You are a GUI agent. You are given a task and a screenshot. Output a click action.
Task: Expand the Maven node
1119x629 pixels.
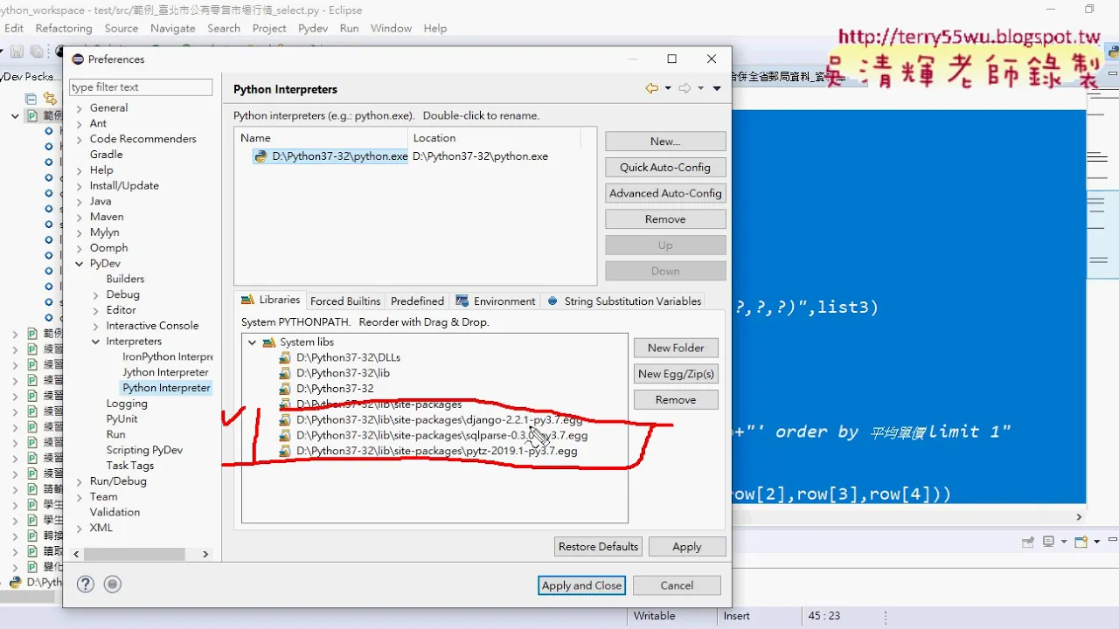pyautogui.click(x=80, y=217)
